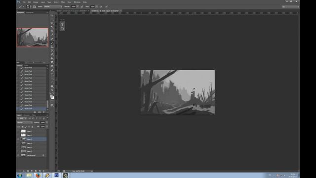The width and height of the screenshot is (316, 178).
Task: Select the last Brush Tool history state
Action: click(x=31, y=109)
